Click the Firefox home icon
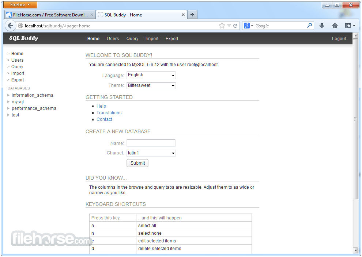 coord(335,26)
